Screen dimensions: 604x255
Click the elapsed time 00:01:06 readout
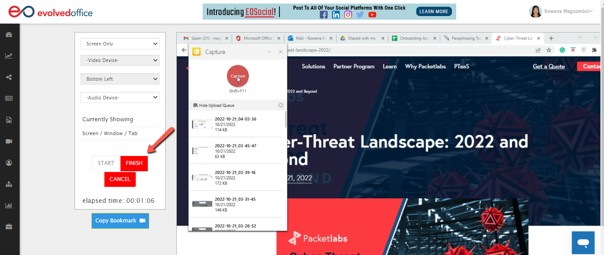pyautogui.click(x=119, y=201)
